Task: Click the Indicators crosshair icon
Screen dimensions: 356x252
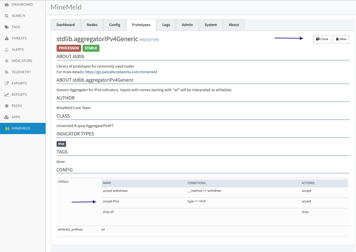Action: click(x=7, y=61)
